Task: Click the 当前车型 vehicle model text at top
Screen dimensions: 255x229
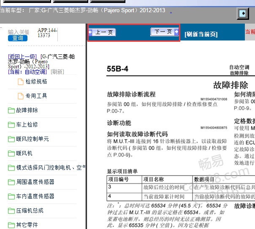Action: coord(82,10)
